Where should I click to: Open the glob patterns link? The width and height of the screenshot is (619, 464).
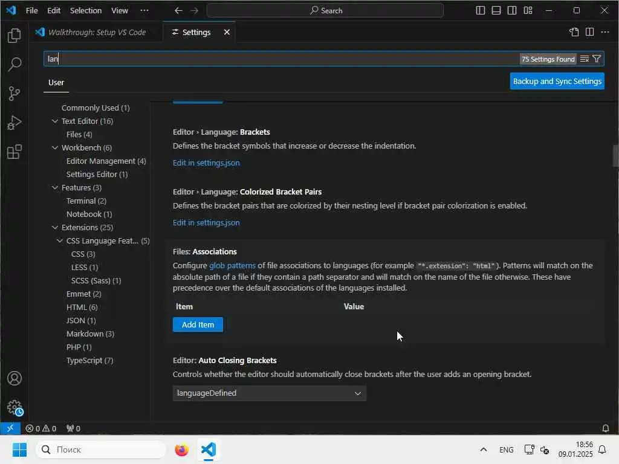point(232,266)
